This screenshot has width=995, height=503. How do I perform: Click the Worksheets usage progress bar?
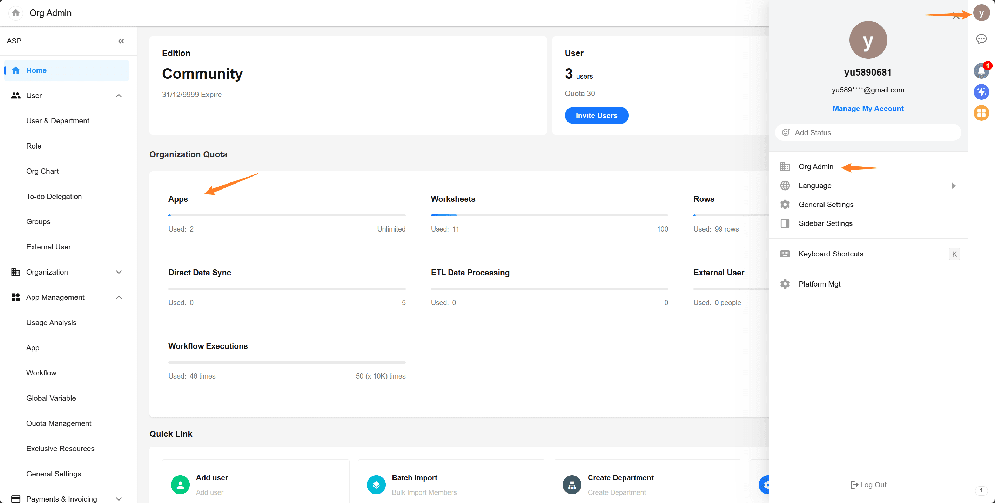tap(549, 215)
